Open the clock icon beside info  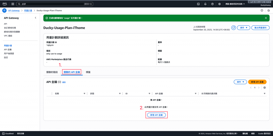268,10
